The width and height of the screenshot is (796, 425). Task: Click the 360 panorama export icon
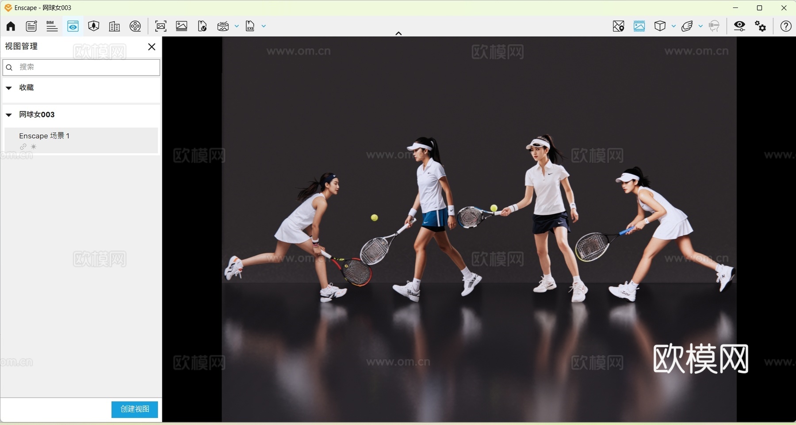pyautogui.click(x=223, y=26)
